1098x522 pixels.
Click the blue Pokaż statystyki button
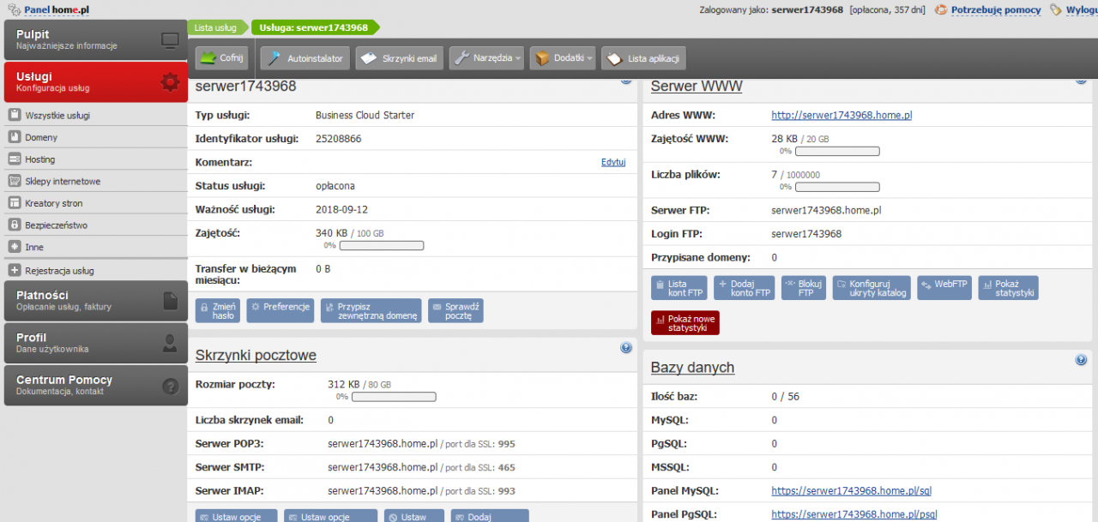click(x=1009, y=288)
